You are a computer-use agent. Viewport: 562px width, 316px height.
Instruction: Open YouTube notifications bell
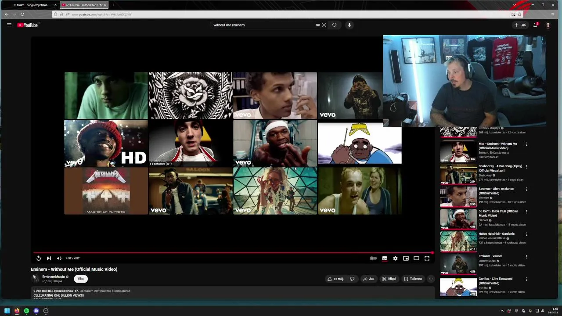click(535, 25)
